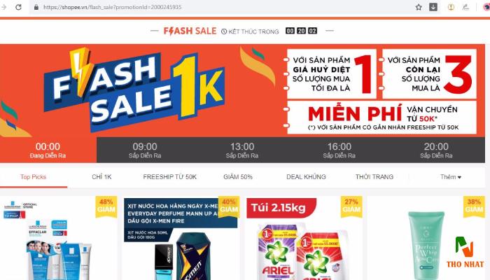Choose the 20:00 flash sale time slot
The width and height of the screenshot is (490, 280).
point(436,150)
